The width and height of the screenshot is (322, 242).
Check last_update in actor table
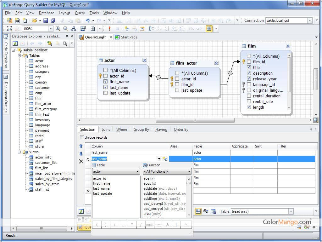tap(106, 93)
